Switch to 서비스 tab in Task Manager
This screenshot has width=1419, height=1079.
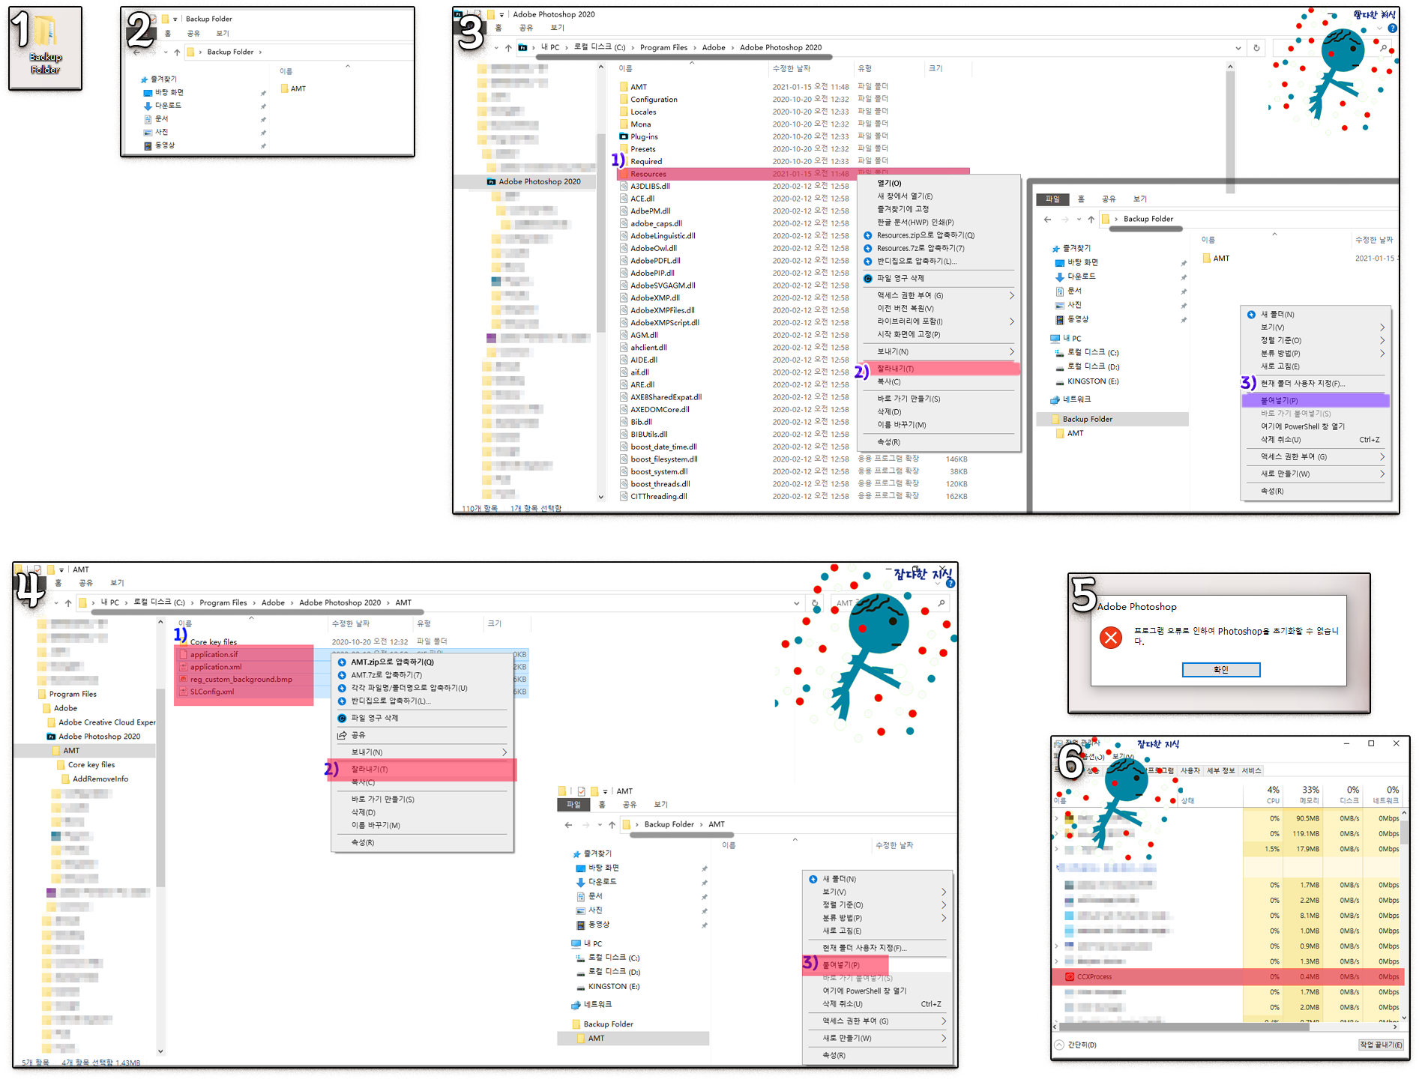point(1252,771)
